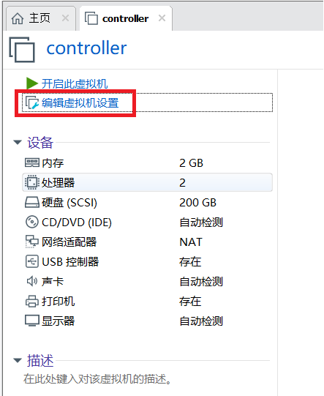Click the display (显示器) monitor icon
This screenshot has width=324, height=396.
(x=32, y=321)
